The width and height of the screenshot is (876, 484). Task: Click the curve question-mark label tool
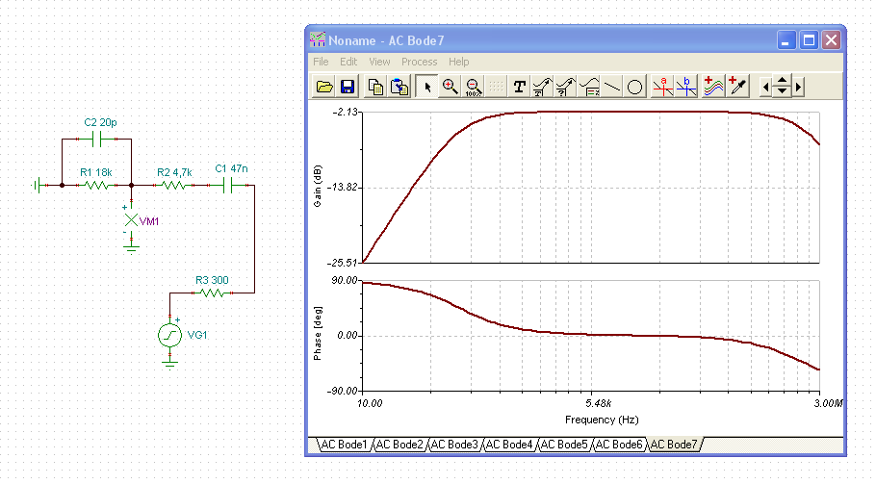565,88
